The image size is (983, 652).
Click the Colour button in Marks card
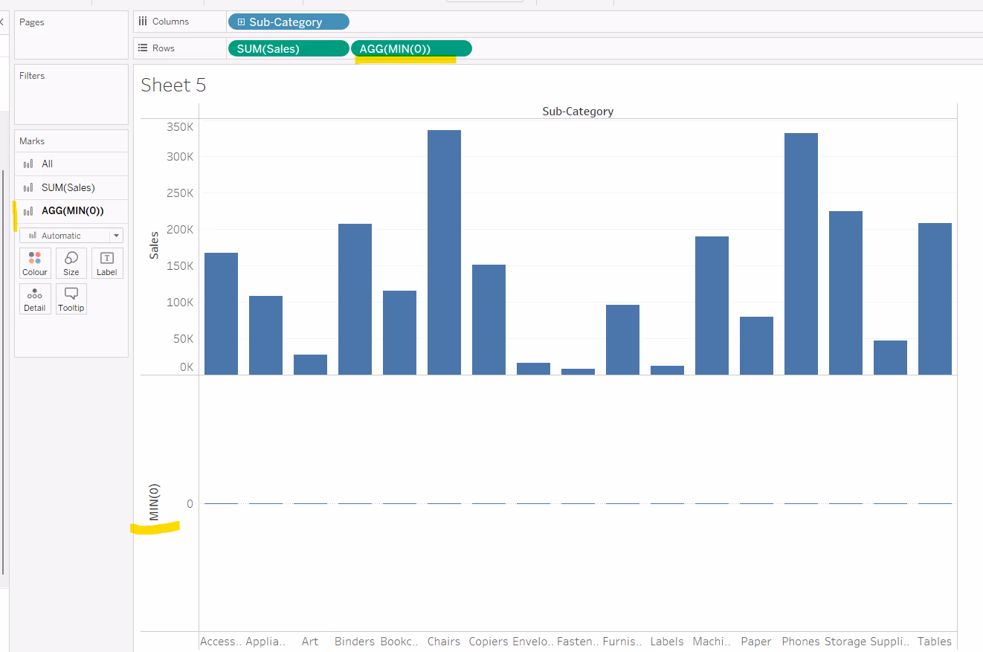35,263
